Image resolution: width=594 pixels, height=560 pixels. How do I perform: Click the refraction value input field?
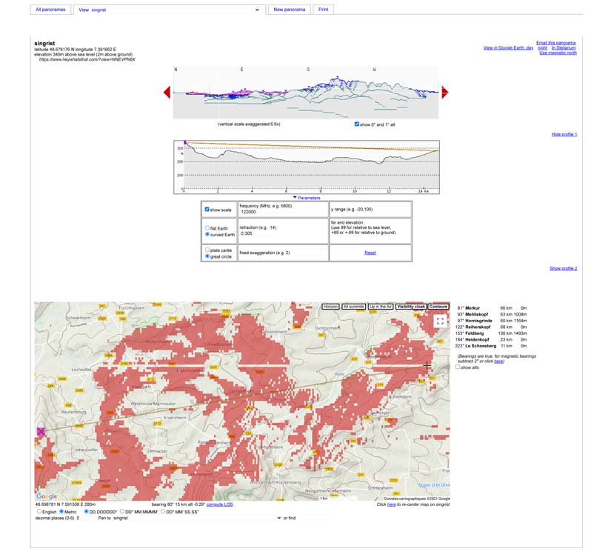[281, 233]
